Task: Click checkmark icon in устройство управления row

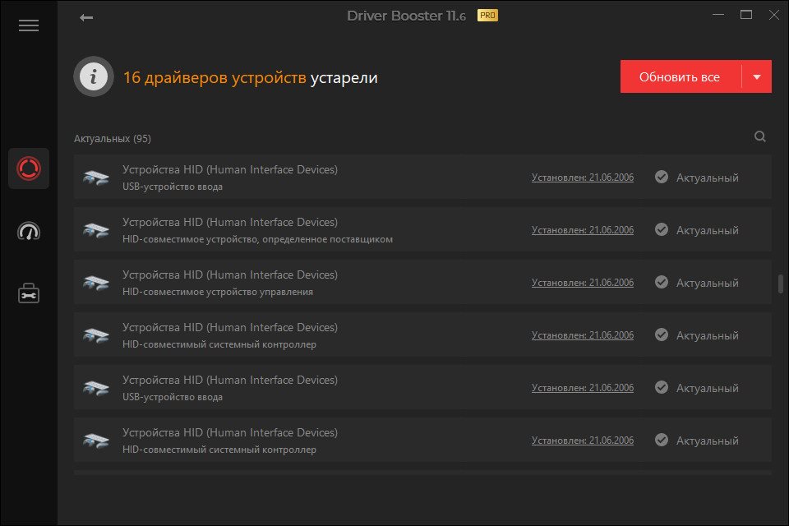Action: pyautogui.click(x=661, y=283)
